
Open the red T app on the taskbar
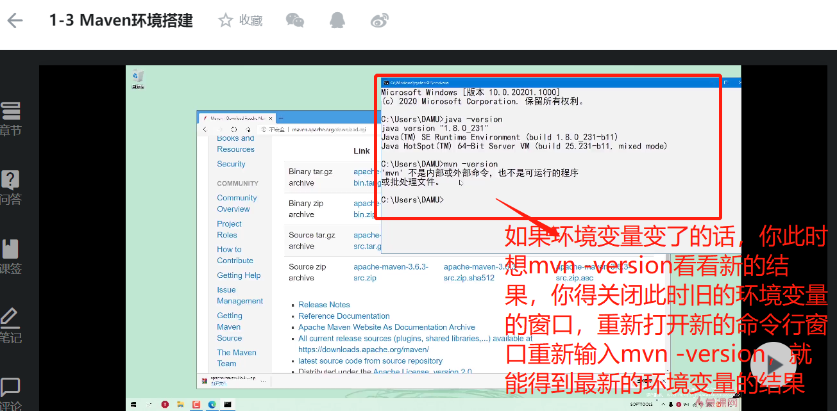point(165,405)
